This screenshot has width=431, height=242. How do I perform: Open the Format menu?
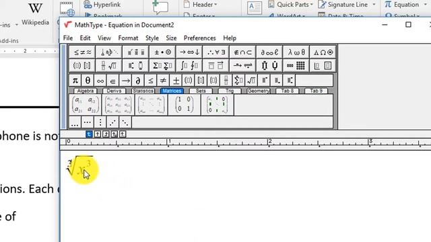(x=128, y=38)
